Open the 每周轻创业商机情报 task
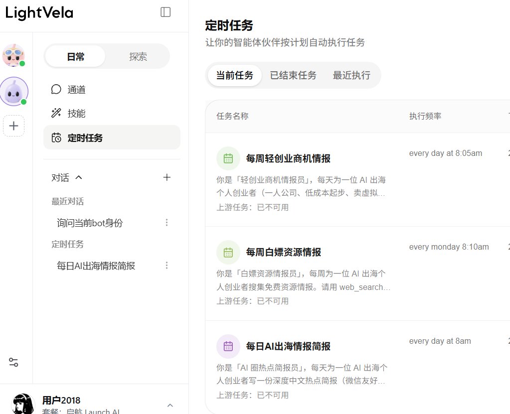The image size is (510, 414). [288, 158]
